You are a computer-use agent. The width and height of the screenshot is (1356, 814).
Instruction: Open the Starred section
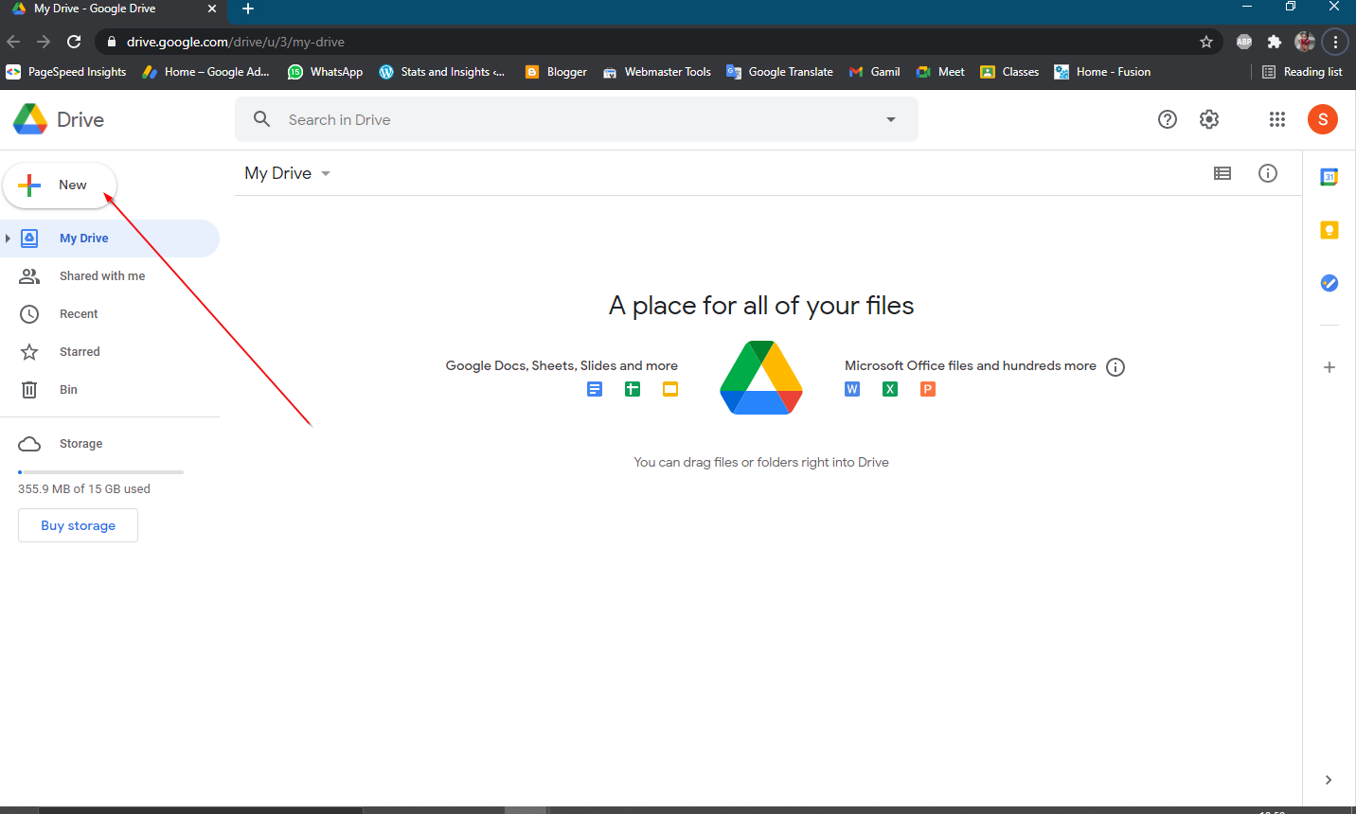pyautogui.click(x=80, y=352)
